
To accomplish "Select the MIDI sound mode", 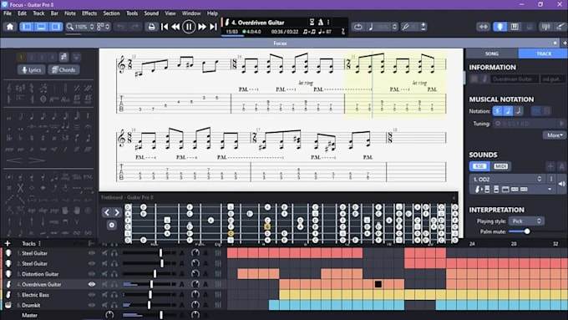I will 500,166.
